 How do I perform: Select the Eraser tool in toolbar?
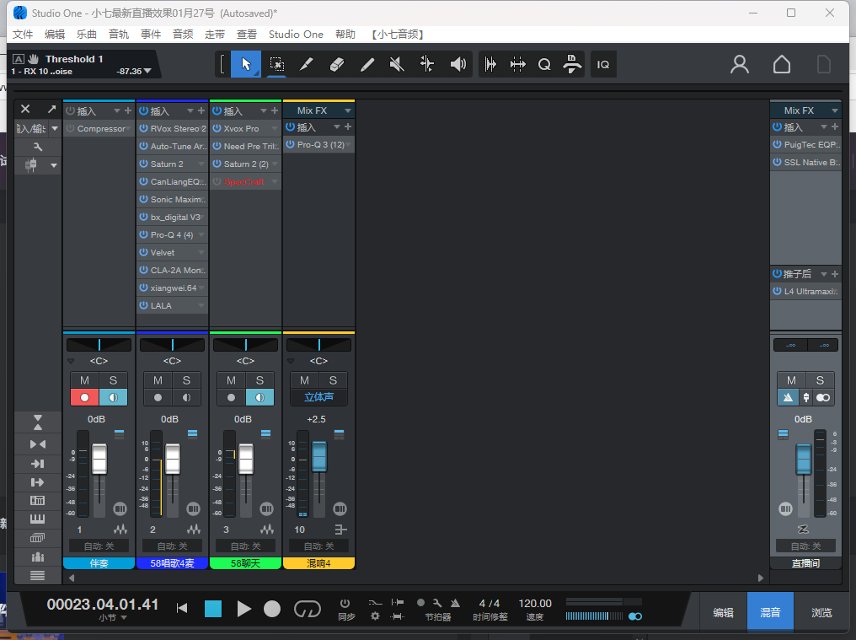coord(336,64)
